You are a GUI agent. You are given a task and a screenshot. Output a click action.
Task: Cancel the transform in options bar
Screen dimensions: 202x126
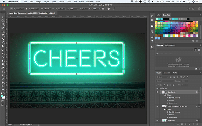click(109, 9)
